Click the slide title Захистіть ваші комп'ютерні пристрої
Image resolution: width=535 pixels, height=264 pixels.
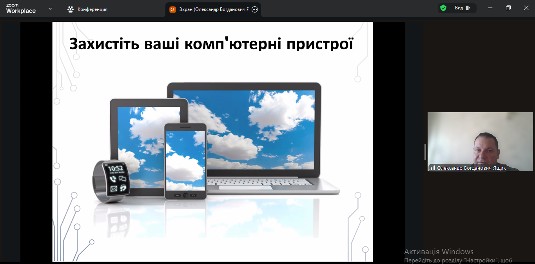coord(212,43)
